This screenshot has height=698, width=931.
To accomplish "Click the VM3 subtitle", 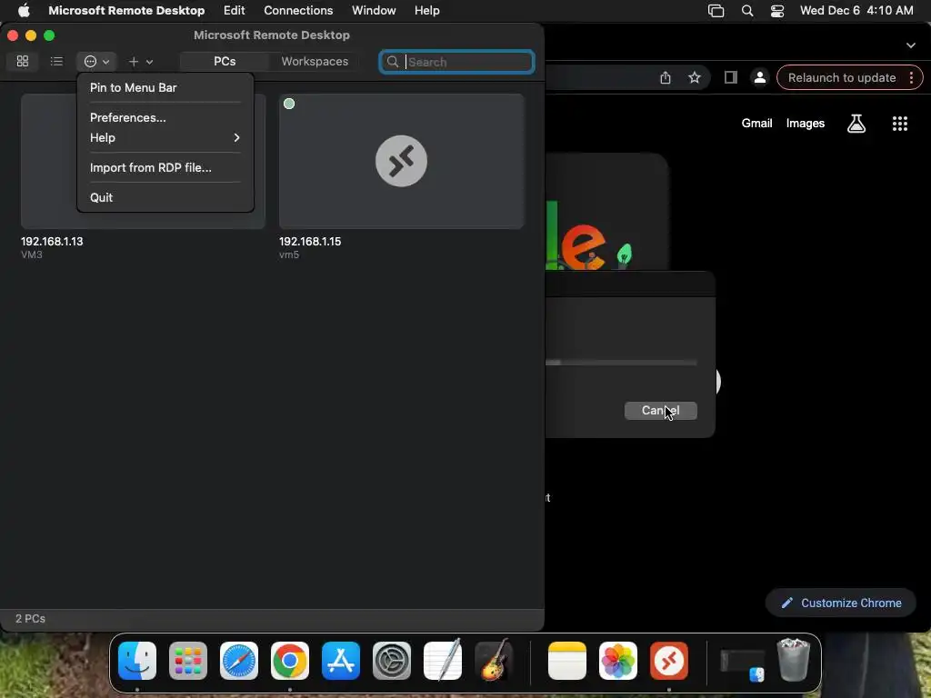I will point(32,254).
